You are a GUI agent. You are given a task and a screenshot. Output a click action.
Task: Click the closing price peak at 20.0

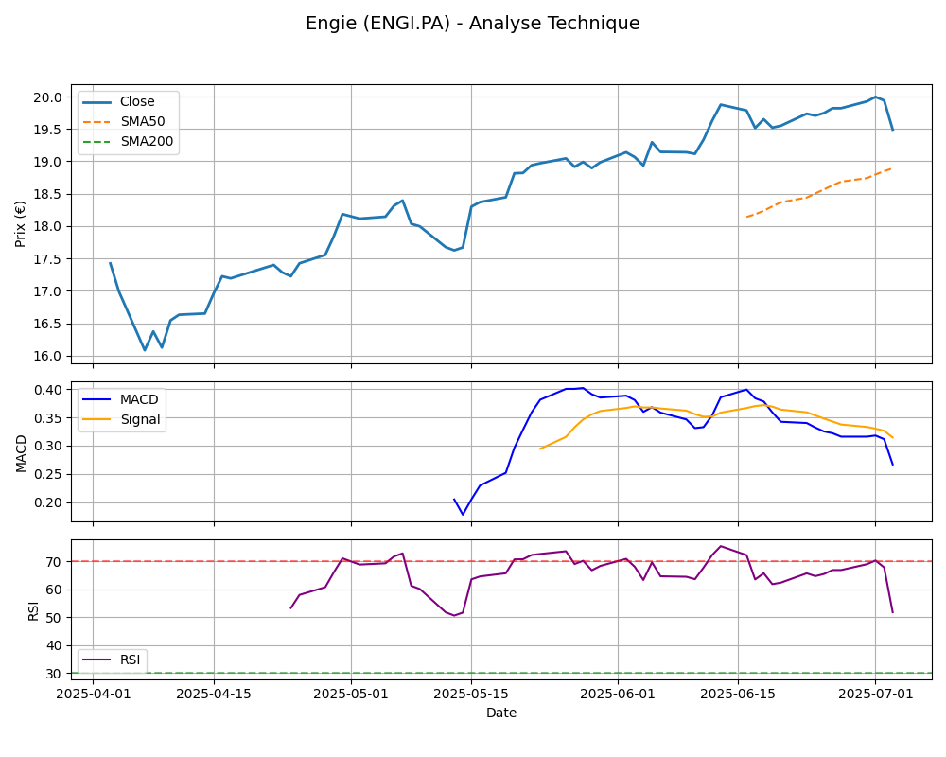click(x=875, y=97)
